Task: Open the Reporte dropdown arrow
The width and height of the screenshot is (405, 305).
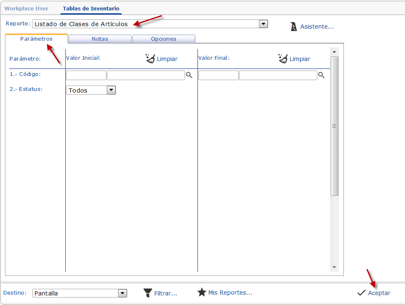Action: (263, 24)
